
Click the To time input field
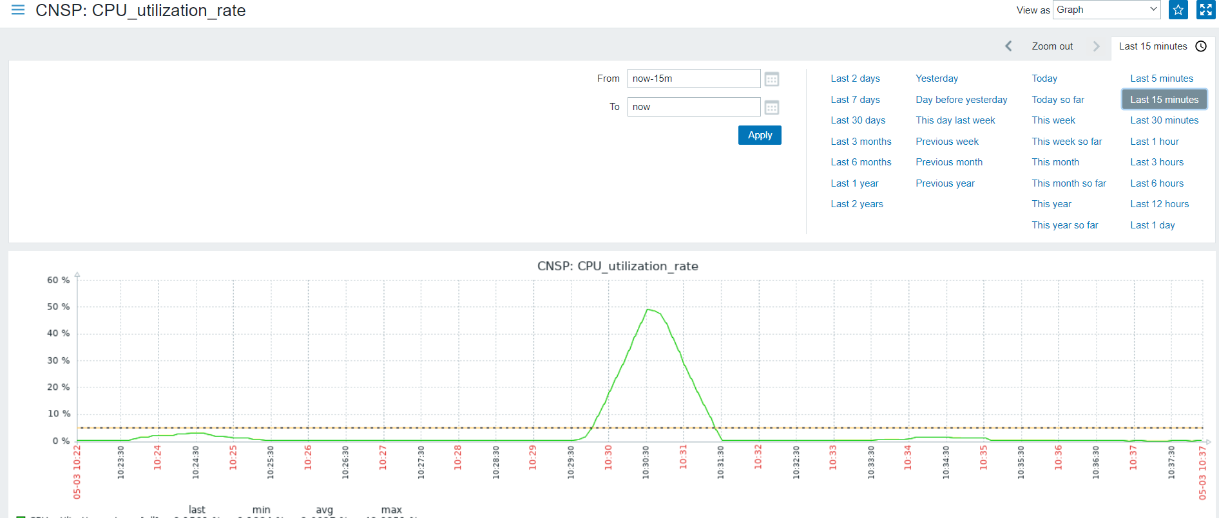694,107
